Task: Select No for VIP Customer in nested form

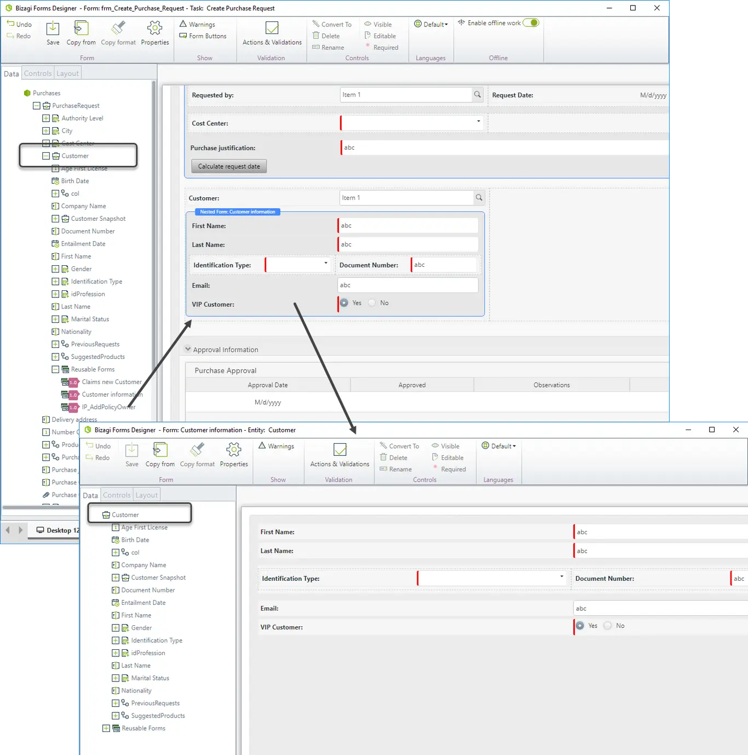Action: 372,303
